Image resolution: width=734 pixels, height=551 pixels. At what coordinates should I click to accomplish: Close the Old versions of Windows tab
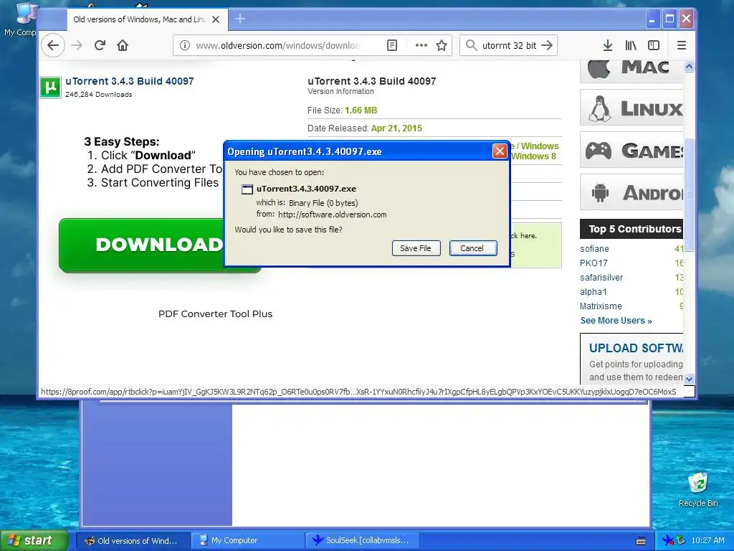pos(215,19)
